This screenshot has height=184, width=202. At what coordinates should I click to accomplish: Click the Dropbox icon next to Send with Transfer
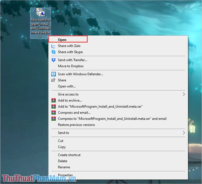(53, 60)
